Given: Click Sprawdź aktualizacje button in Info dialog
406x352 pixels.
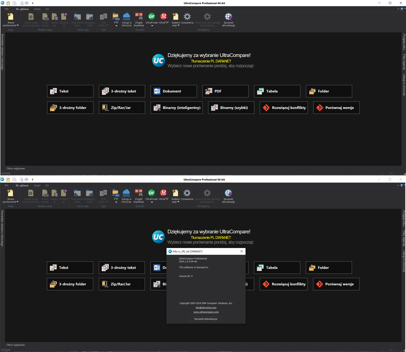Looking at the screenshot, I should pos(206,319).
